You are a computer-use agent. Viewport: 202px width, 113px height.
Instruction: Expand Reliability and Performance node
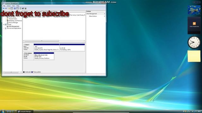coord(6,21)
